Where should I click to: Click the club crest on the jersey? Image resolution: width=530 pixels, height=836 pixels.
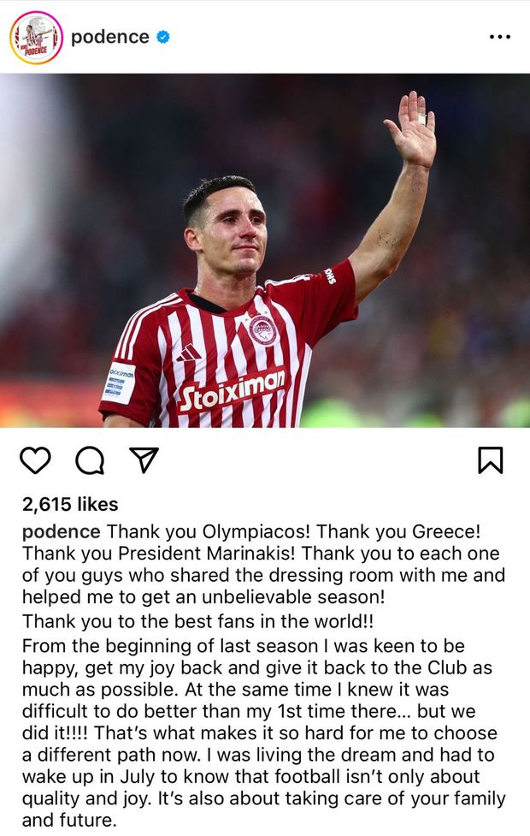point(262,329)
